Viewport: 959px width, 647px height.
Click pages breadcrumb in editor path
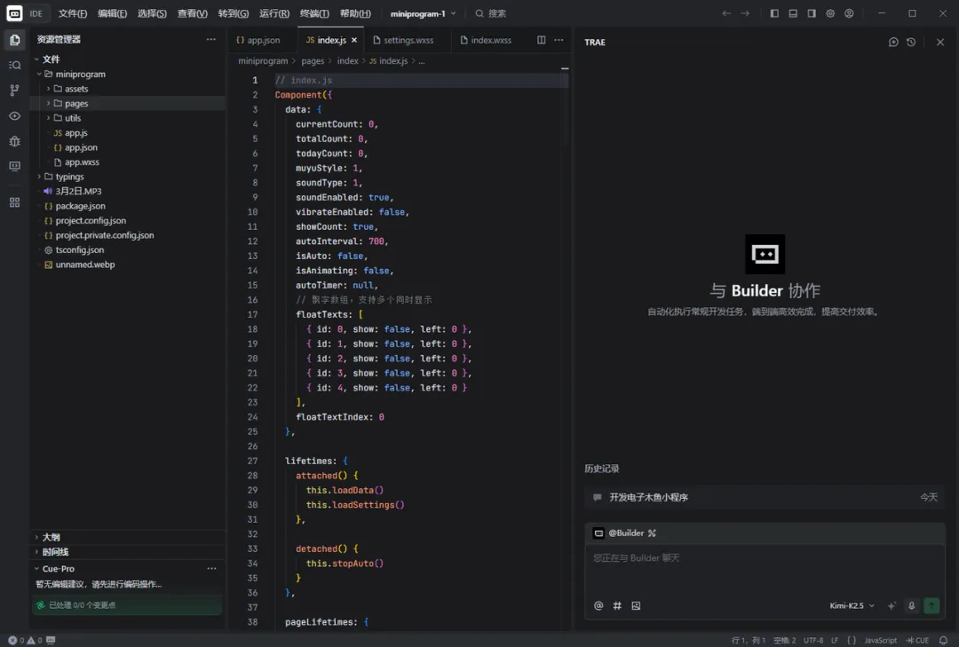(313, 60)
